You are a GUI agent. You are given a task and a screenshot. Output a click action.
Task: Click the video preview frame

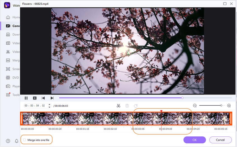pyautogui.click(x=128, y=51)
